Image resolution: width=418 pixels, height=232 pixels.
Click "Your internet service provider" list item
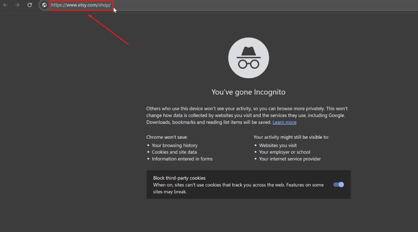[290, 159]
